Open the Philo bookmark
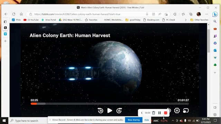Viewport: 221px width, 124px height. coord(17,20)
